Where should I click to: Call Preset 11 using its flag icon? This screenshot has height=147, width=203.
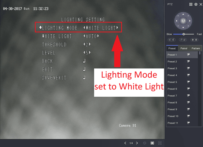pyautogui.click(x=188, y=123)
